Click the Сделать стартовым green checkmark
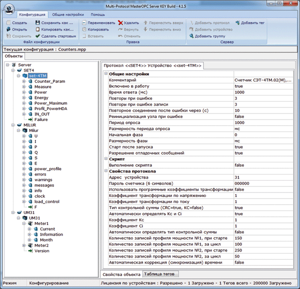 pos(37,36)
